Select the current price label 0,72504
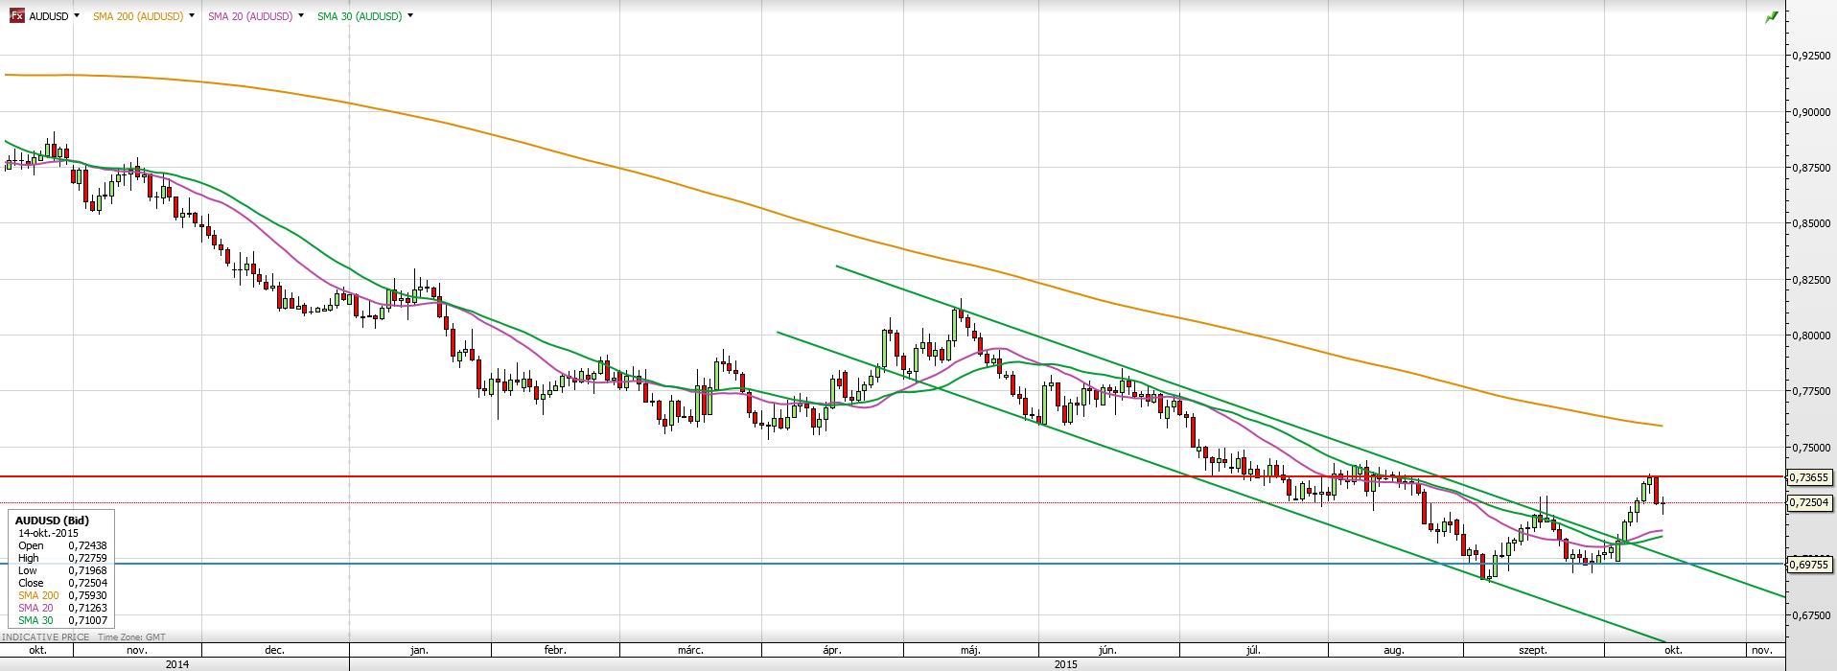The width and height of the screenshot is (1837, 671). click(1810, 502)
